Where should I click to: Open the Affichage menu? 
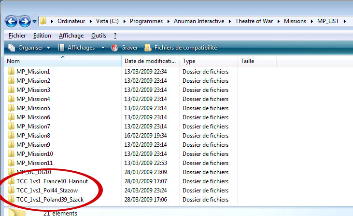point(71,36)
